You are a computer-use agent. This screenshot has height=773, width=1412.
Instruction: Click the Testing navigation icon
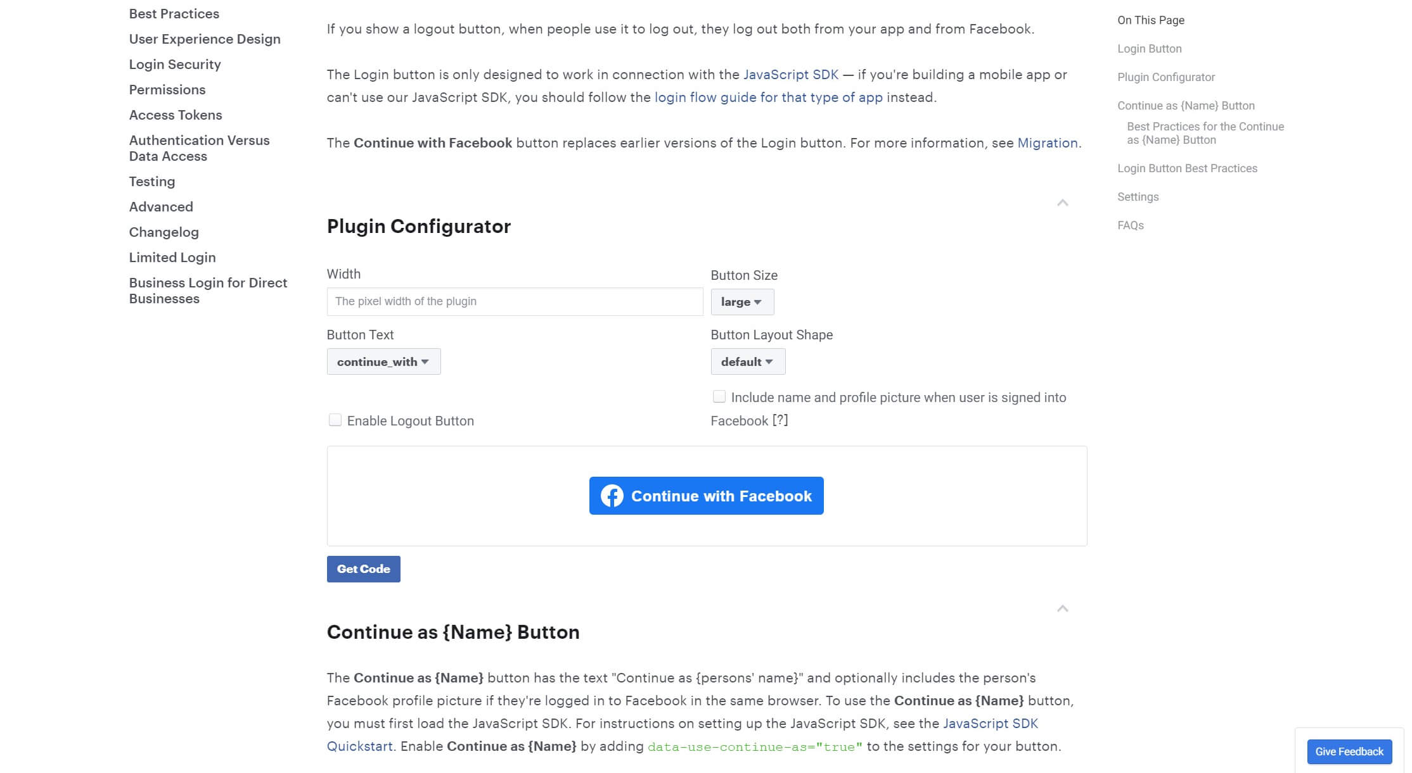click(x=151, y=181)
